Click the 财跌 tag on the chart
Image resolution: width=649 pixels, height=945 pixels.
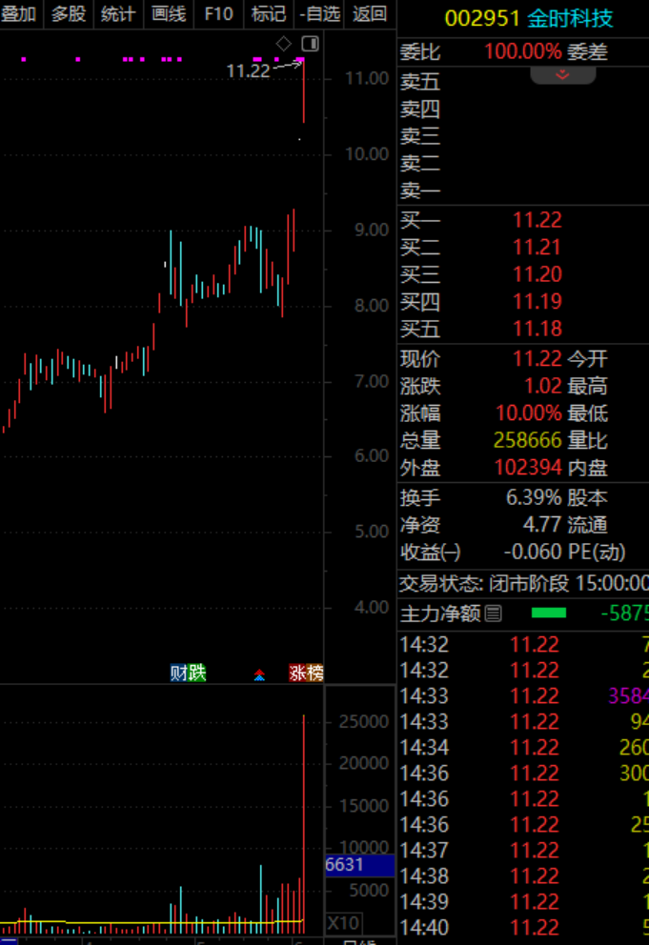pyautogui.click(x=188, y=673)
